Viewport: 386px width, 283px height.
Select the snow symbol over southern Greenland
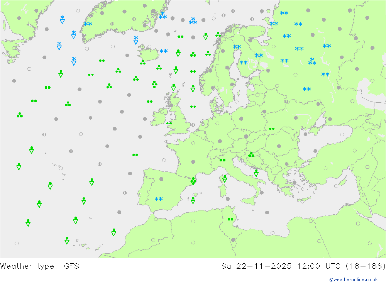(x=88, y=24)
